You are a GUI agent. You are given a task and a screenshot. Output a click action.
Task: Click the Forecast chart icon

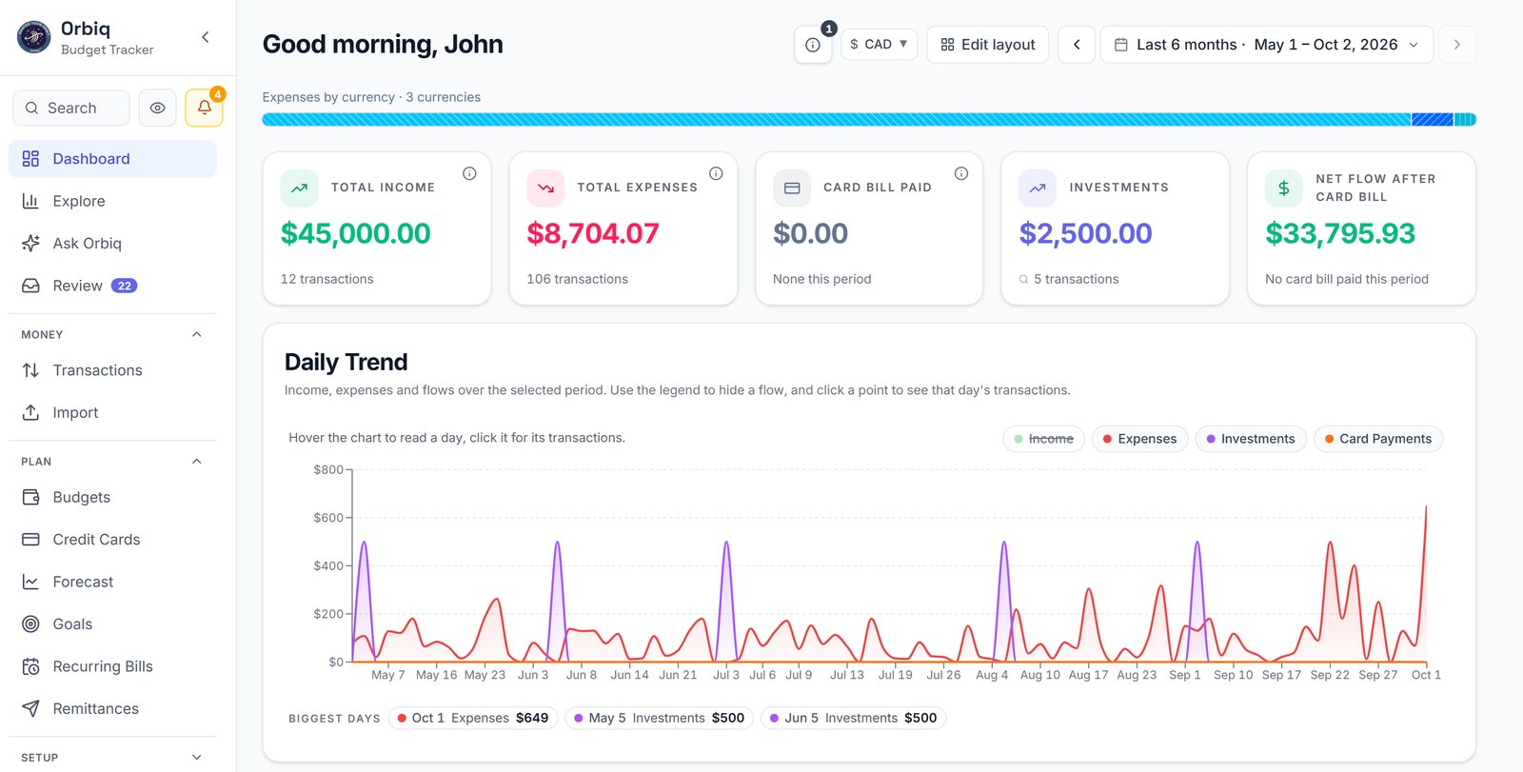(x=30, y=582)
